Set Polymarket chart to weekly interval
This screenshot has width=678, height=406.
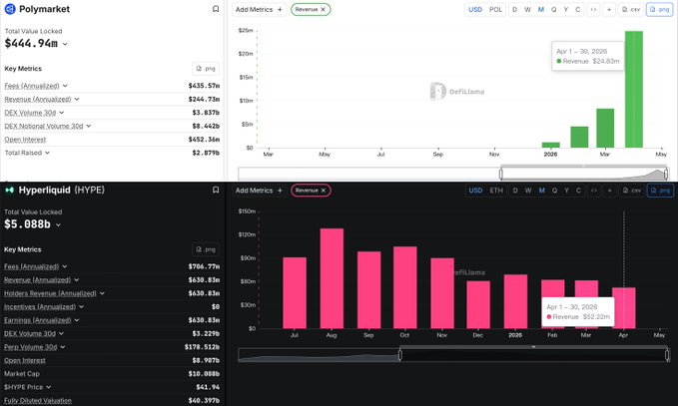coord(527,10)
